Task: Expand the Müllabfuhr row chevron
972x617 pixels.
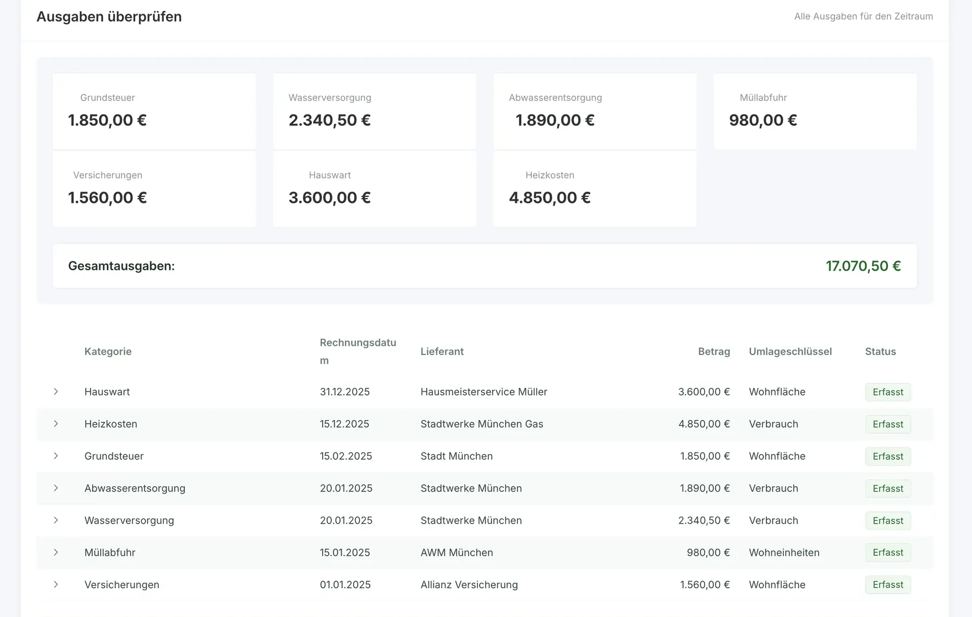Action: [x=56, y=552]
